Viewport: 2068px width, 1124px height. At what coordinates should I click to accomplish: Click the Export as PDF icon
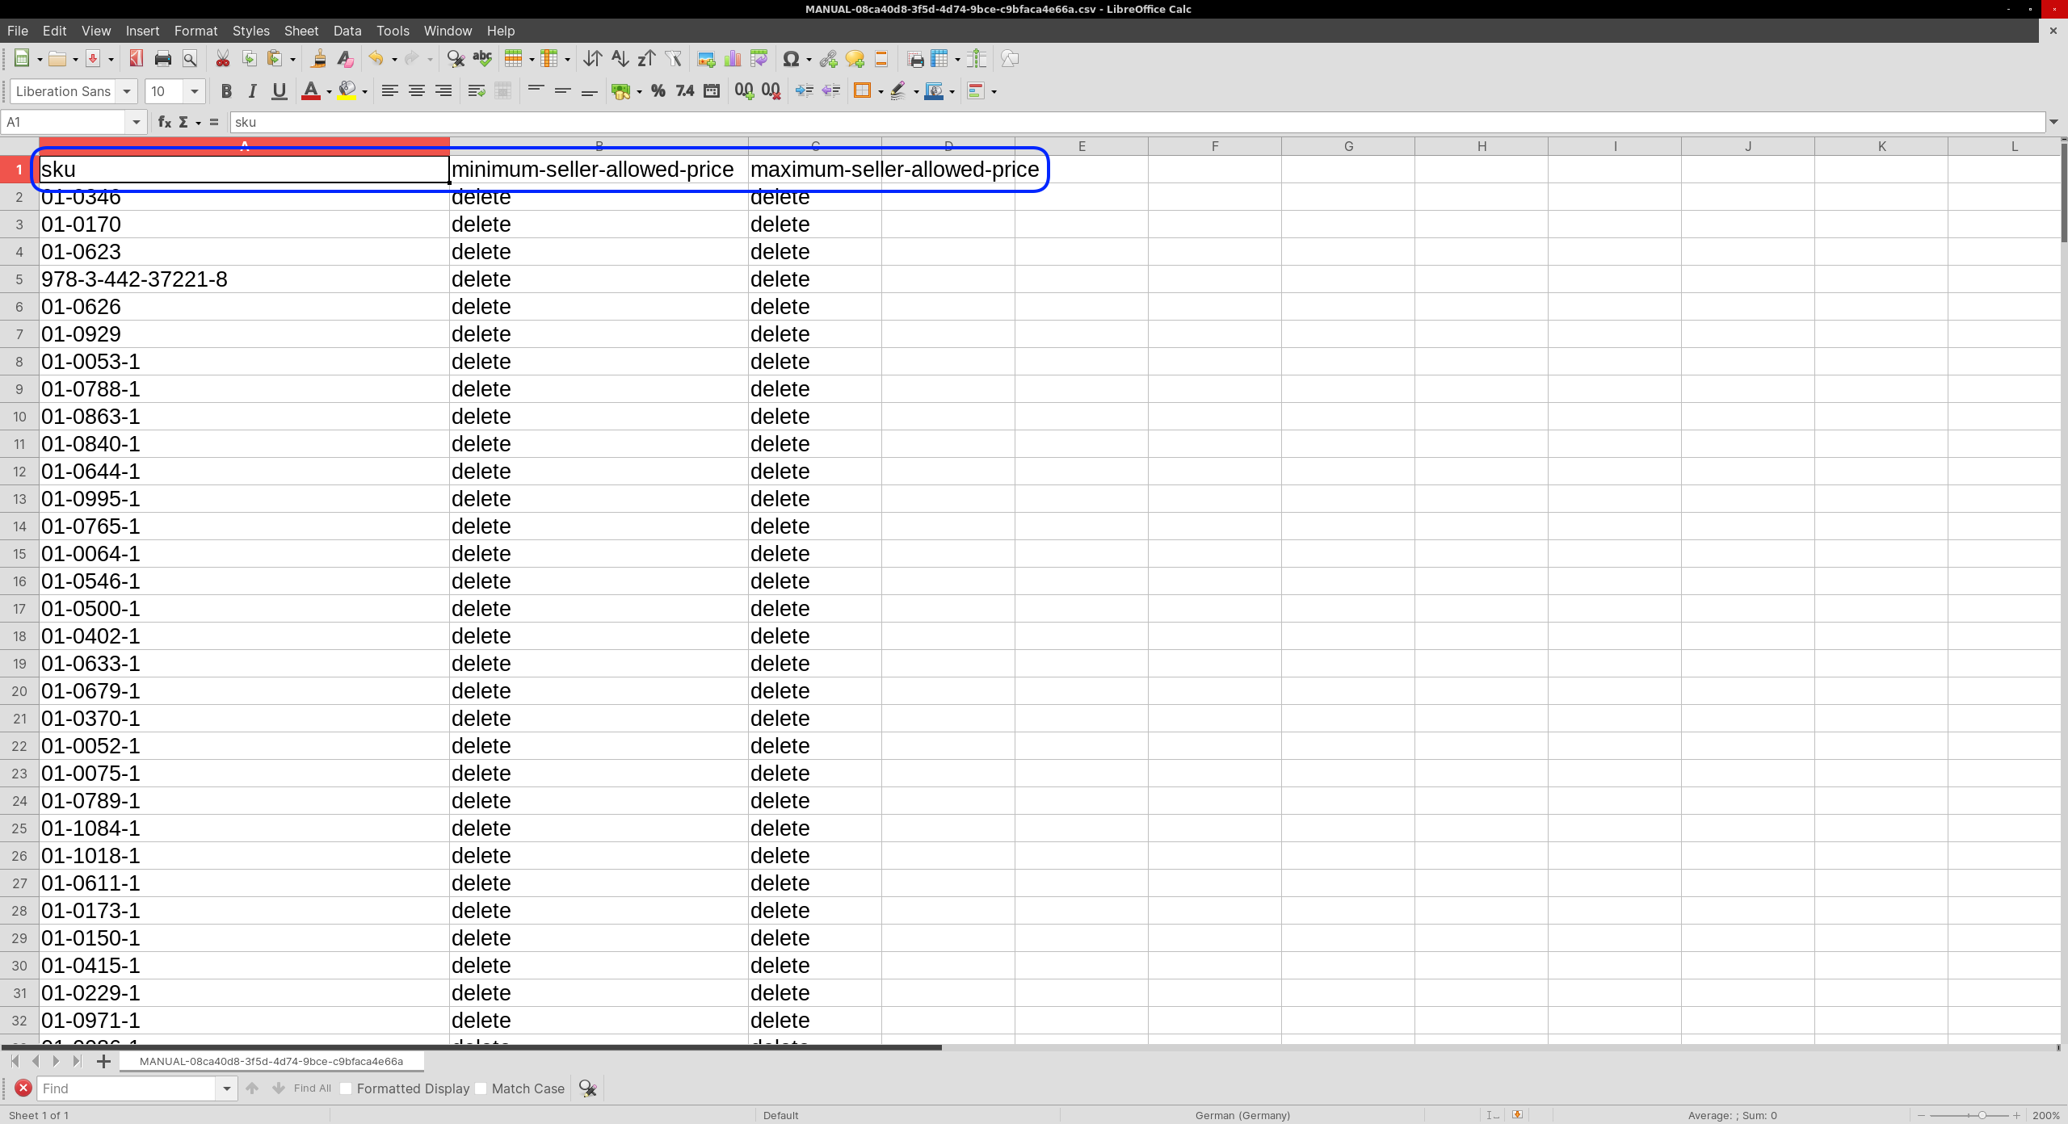click(x=137, y=59)
